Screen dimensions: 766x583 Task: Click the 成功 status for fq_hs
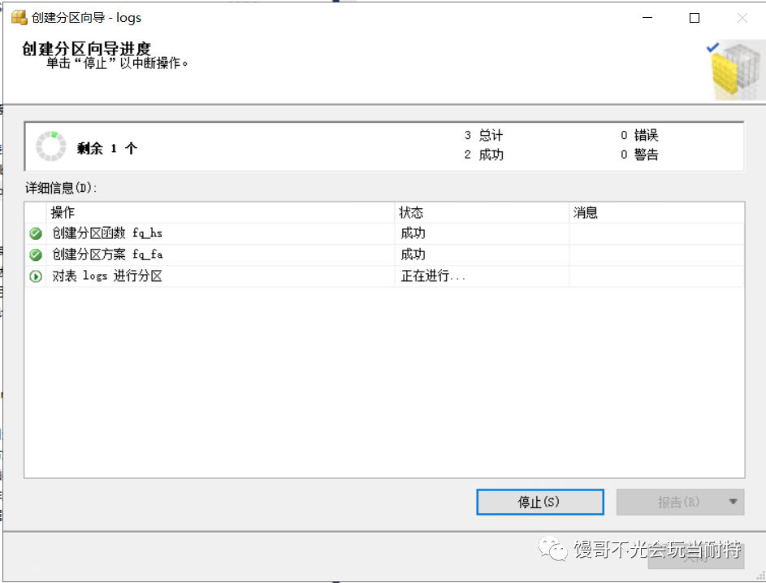[x=413, y=234]
